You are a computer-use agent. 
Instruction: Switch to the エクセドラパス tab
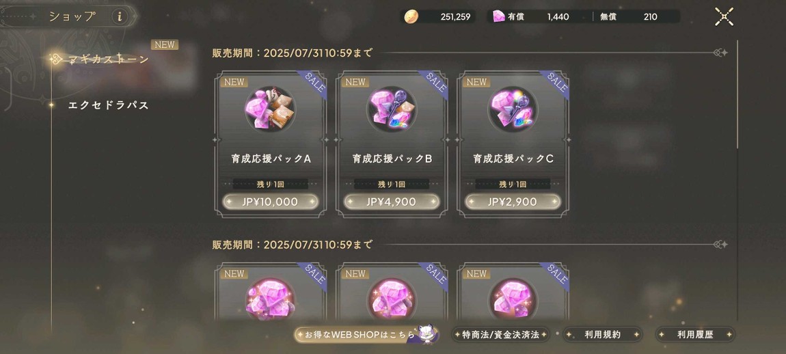click(108, 105)
